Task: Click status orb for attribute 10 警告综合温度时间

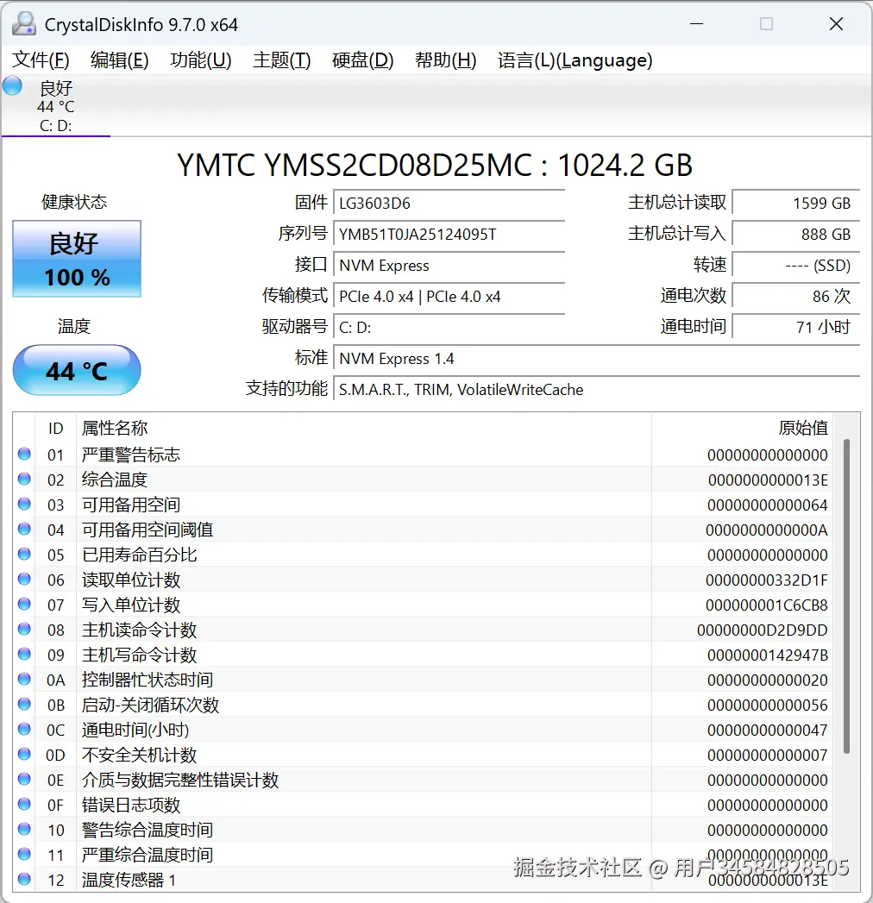Action: click(24, 829)
